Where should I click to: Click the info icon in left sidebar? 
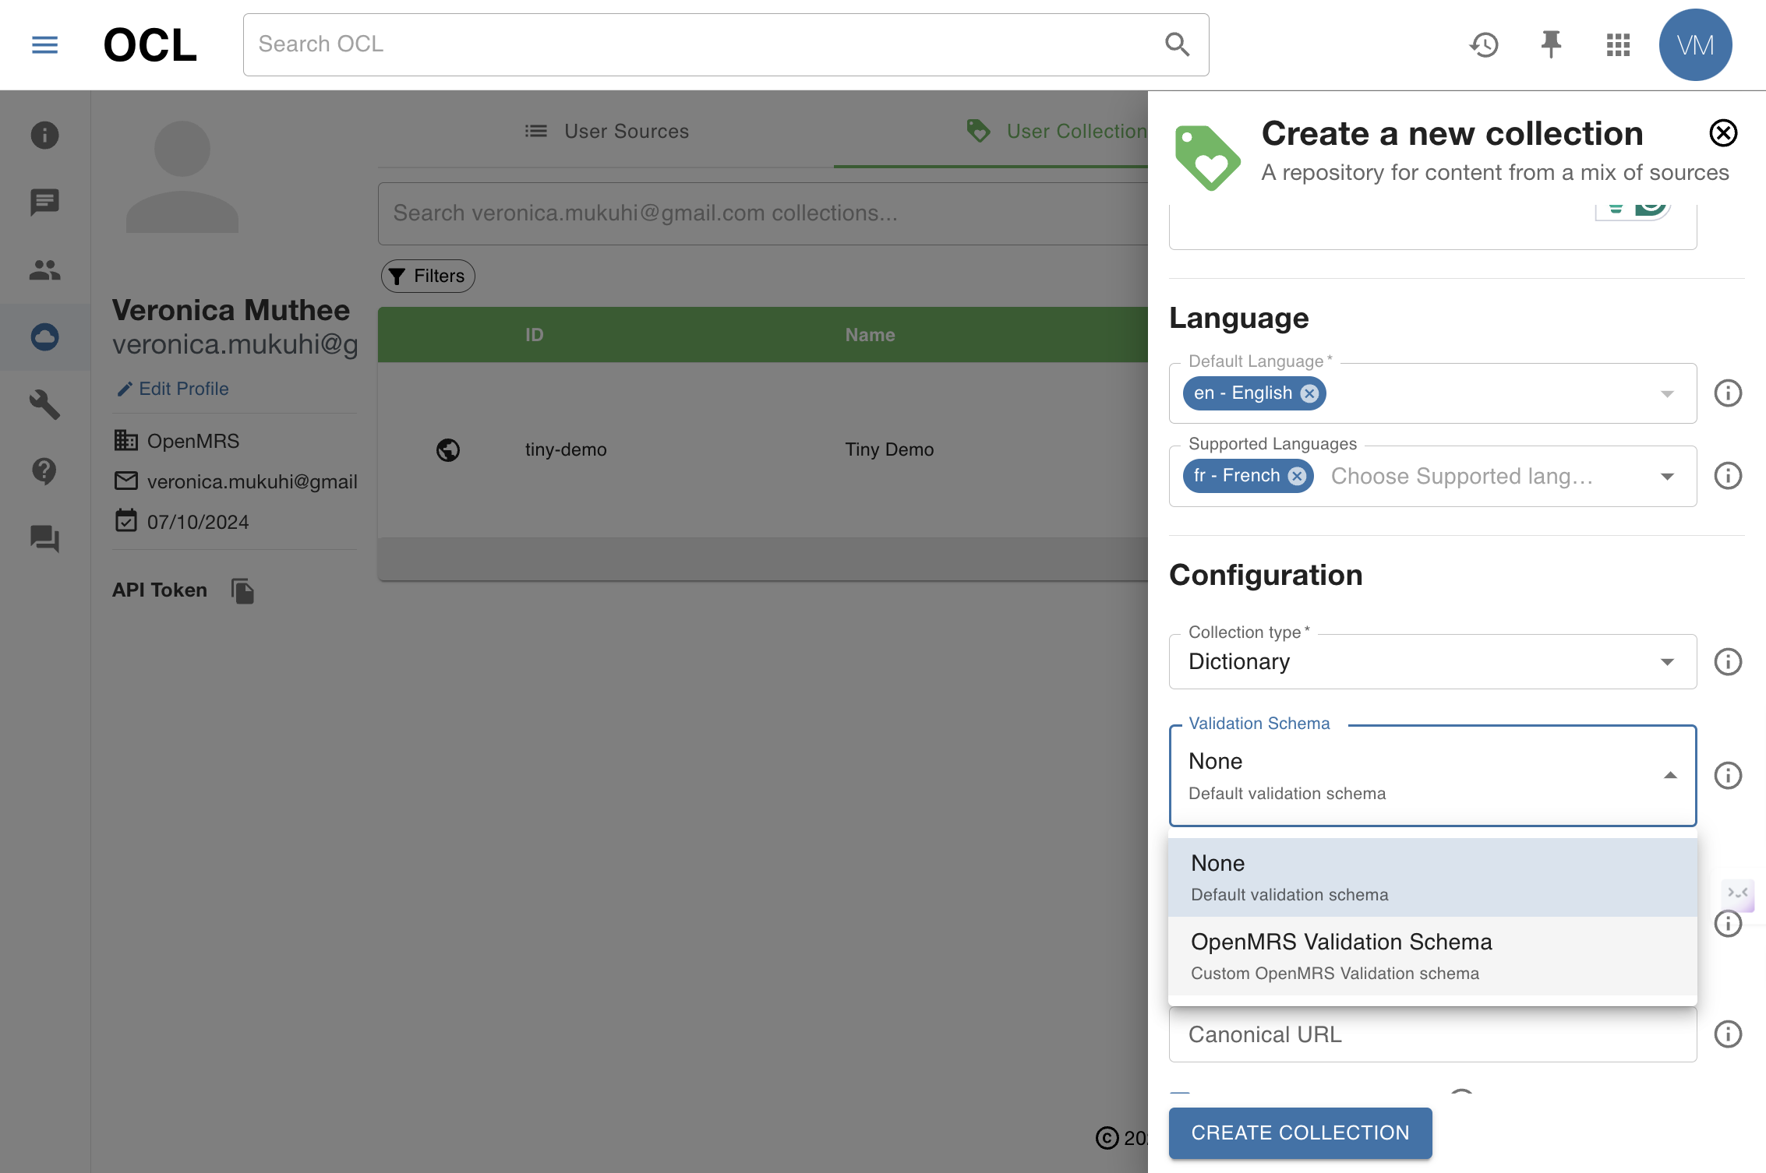(44, 135)
